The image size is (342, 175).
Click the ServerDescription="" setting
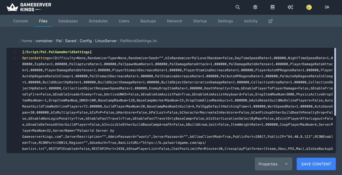click(86, 136)
